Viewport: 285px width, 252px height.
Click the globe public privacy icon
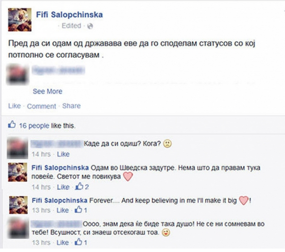click(90, 26)
